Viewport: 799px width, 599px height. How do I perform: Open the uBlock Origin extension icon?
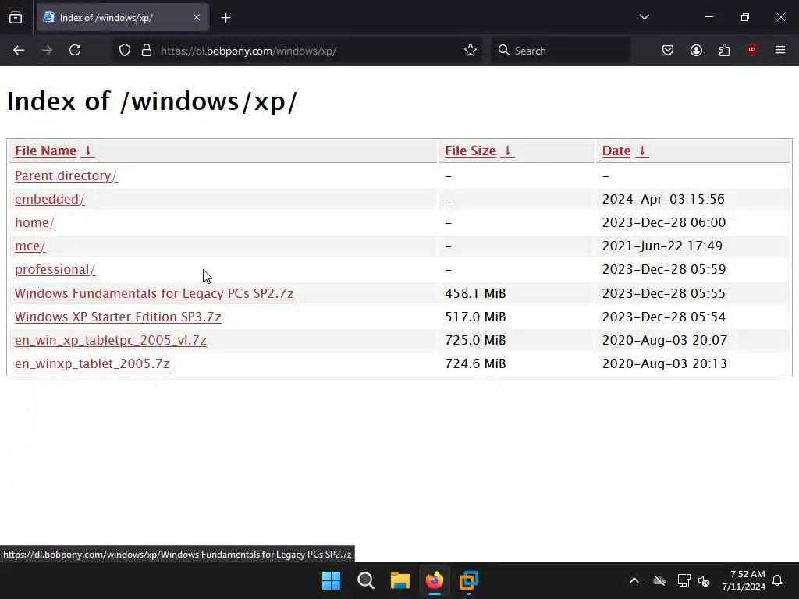752,50
